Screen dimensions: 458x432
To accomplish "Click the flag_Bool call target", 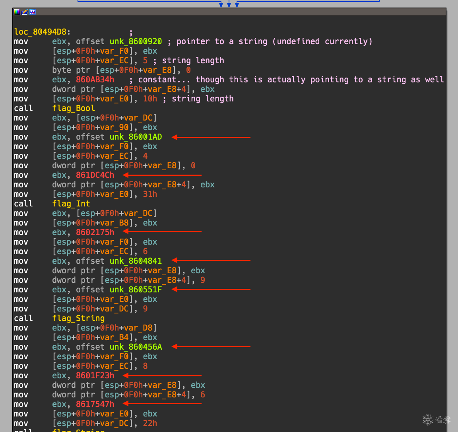I will (74, 108).
